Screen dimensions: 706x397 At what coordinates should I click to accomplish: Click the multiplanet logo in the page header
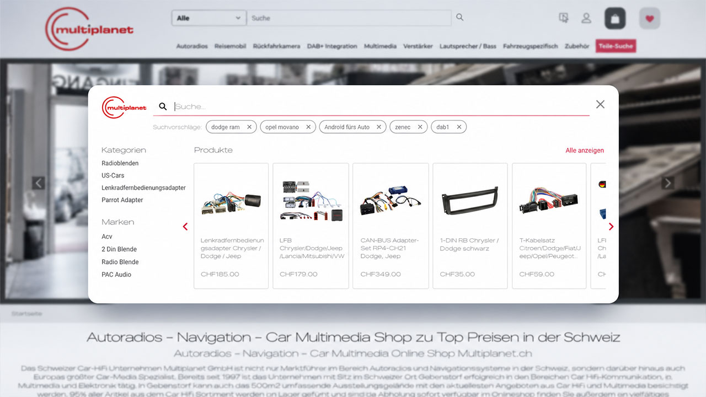click(89, 29)
